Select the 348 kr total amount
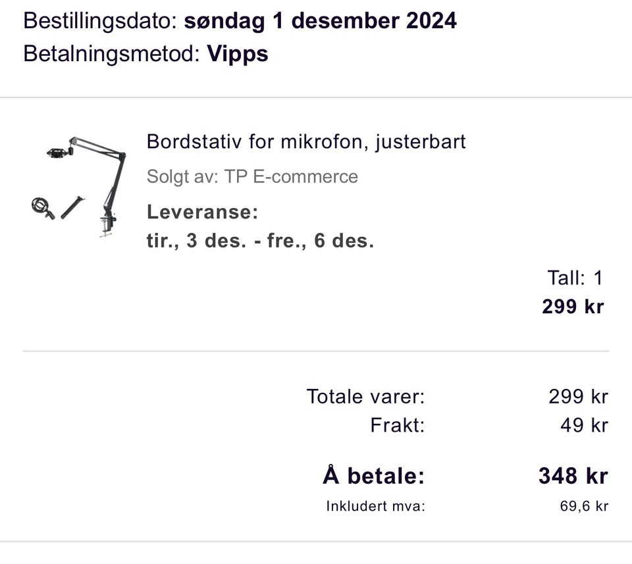Viewport: 632px width, 564px height. [x=573, y=475]
